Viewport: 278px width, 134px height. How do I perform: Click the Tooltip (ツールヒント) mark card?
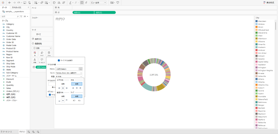(x=42, y=60)
